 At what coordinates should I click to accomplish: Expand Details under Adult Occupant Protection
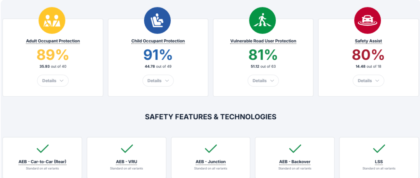point(53,81)
